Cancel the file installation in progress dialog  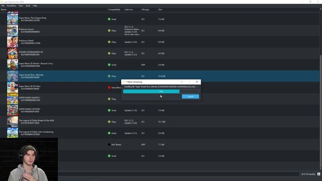190,97
